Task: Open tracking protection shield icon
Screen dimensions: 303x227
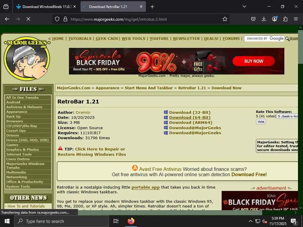Action: 57,19
